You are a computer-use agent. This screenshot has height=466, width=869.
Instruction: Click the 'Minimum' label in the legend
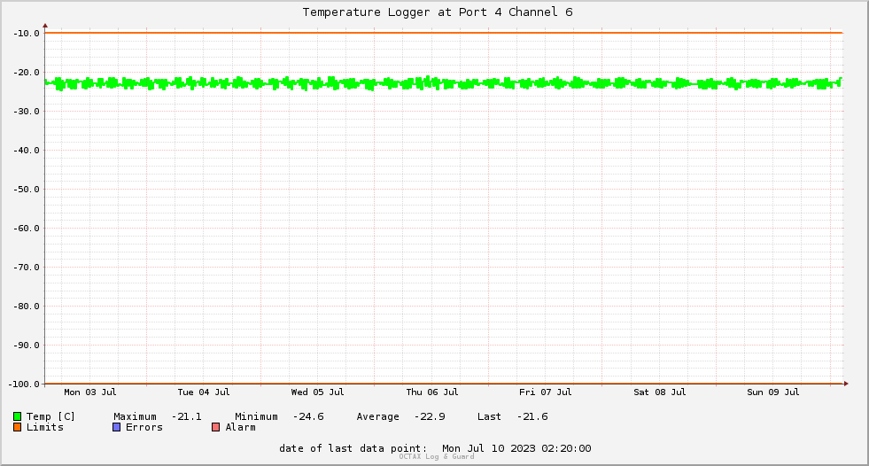click(256, 416)
